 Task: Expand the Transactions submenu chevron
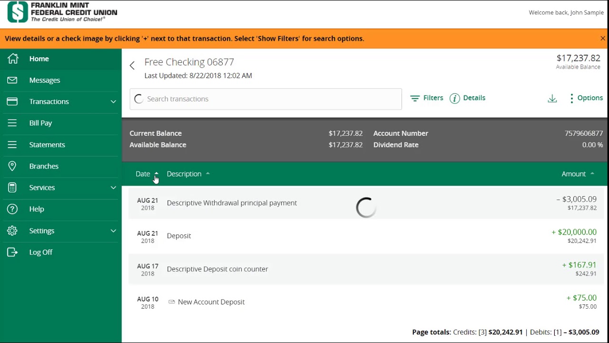pyautogui.click(x=113, y=101)
